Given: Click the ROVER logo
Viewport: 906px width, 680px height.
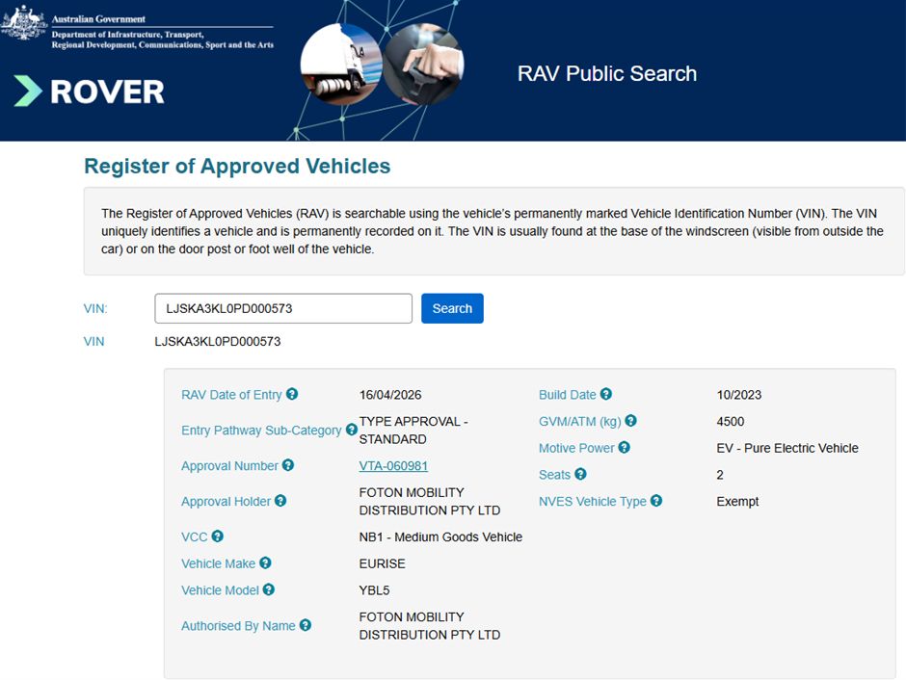Looking at the screenshot, I should tap(90, 91).
